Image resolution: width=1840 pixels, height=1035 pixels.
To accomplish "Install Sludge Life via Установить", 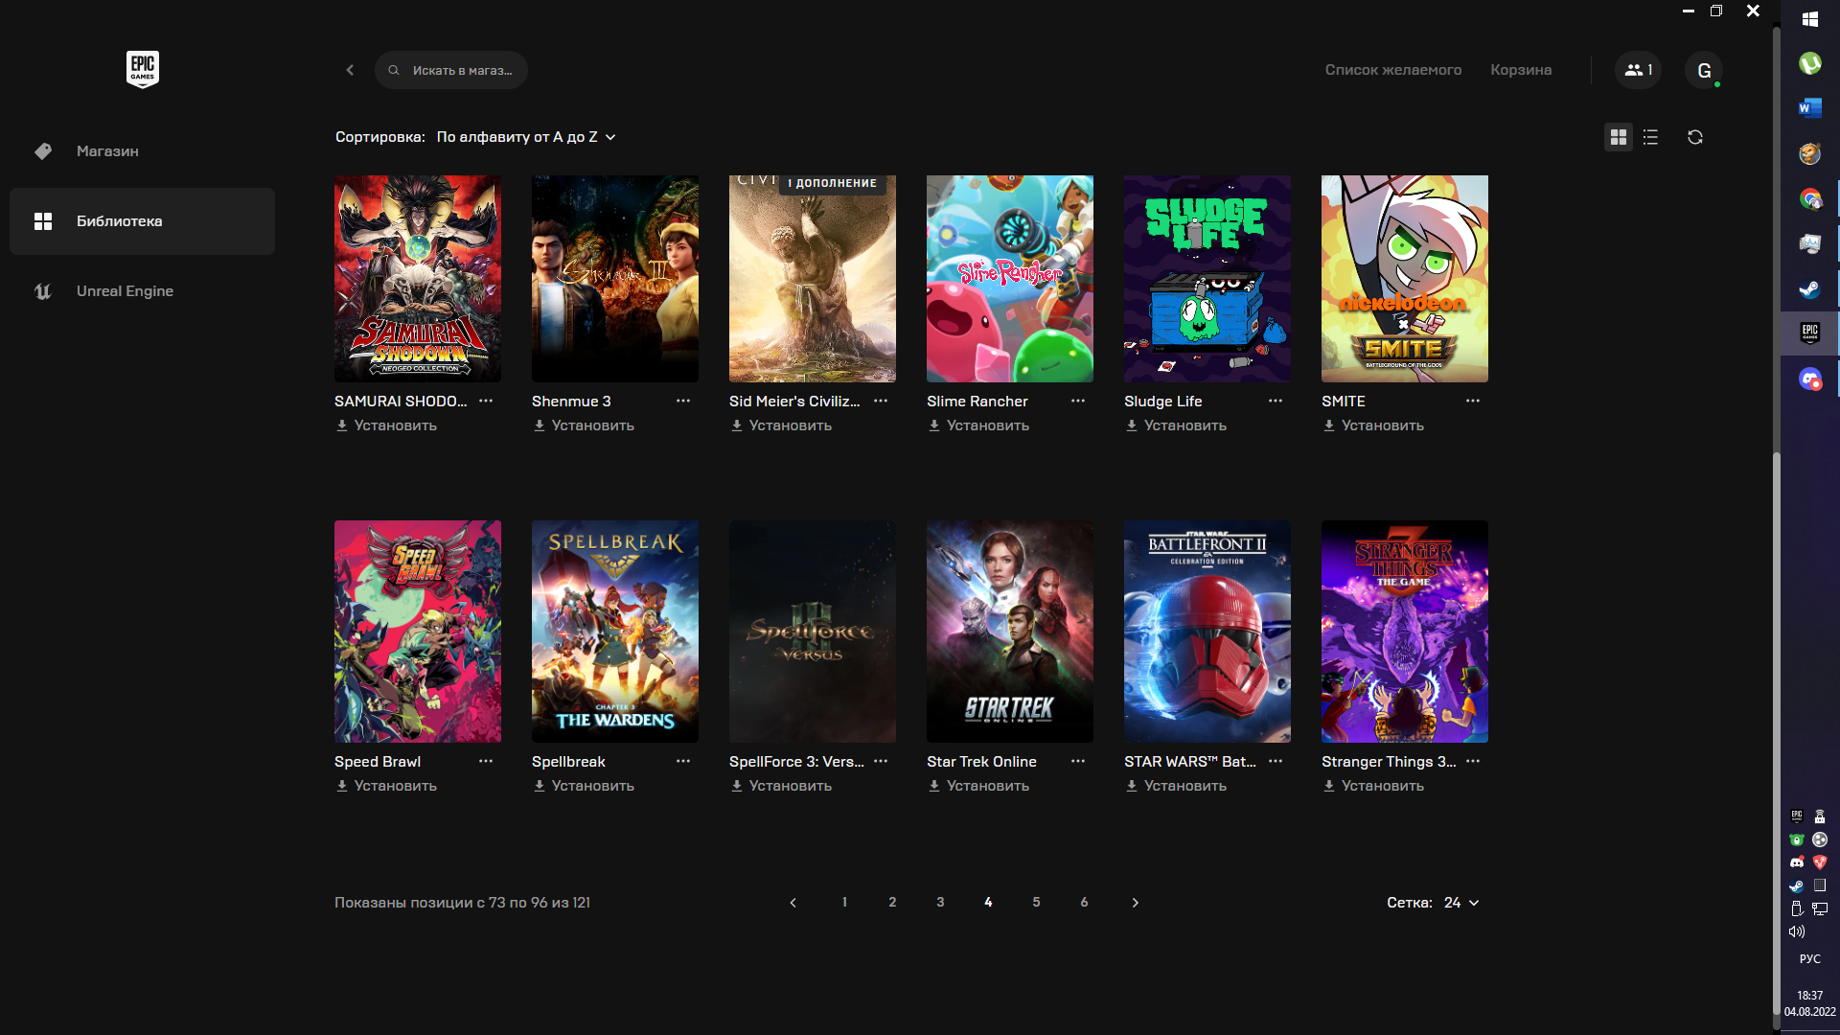I will [1176, 425].
